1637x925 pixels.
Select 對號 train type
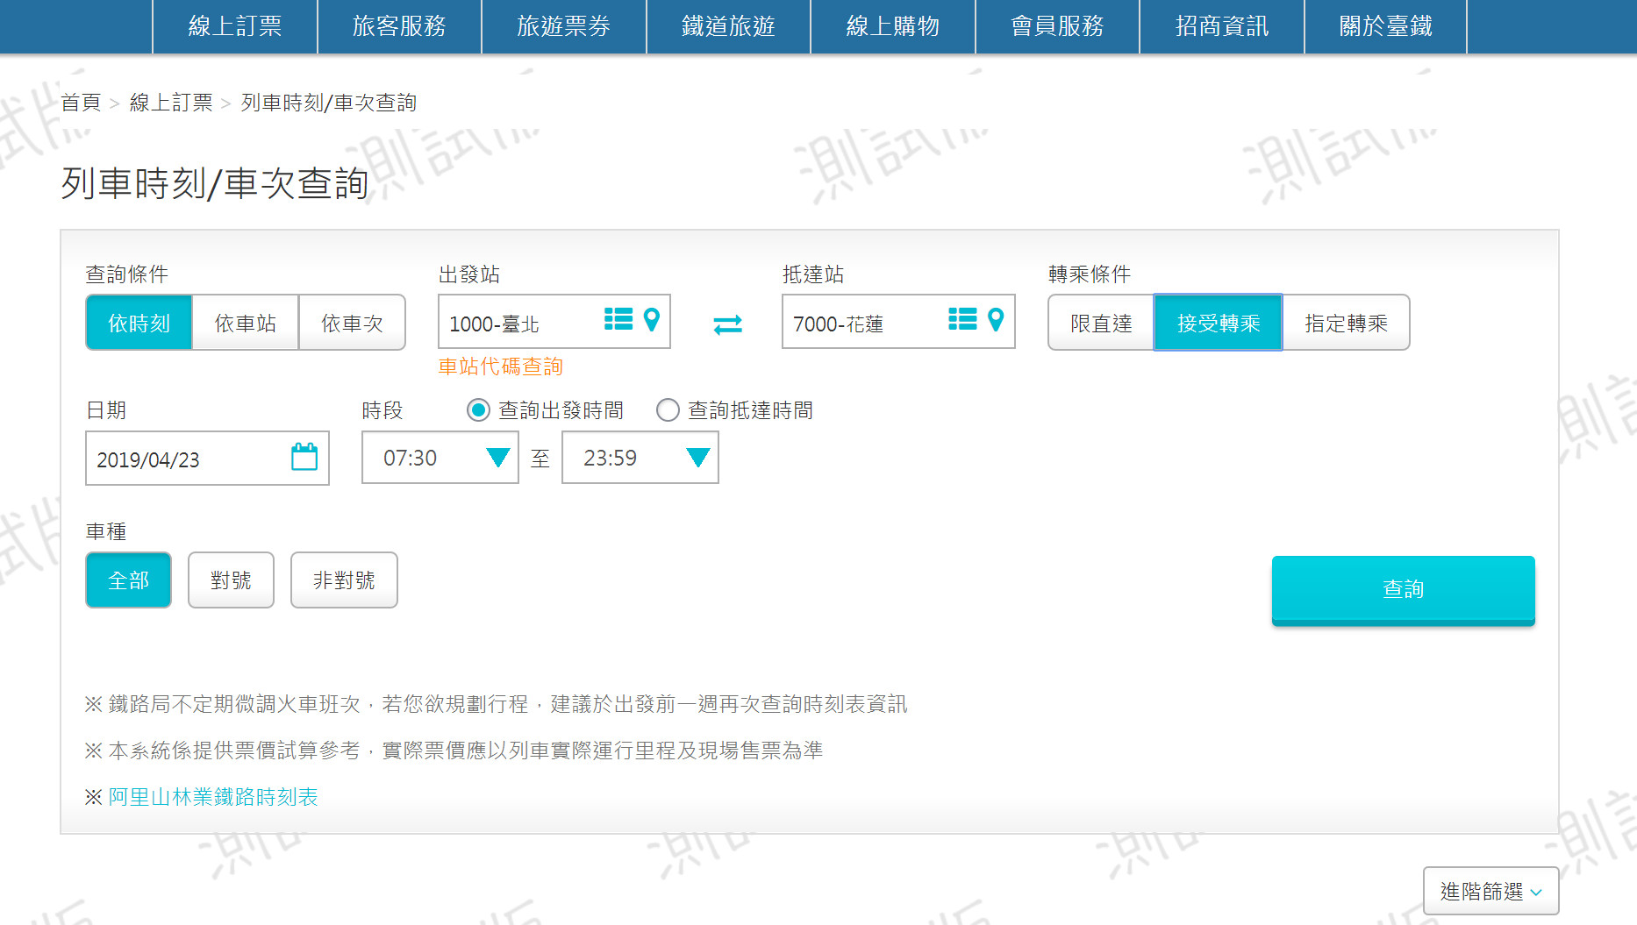click(231, 580)
